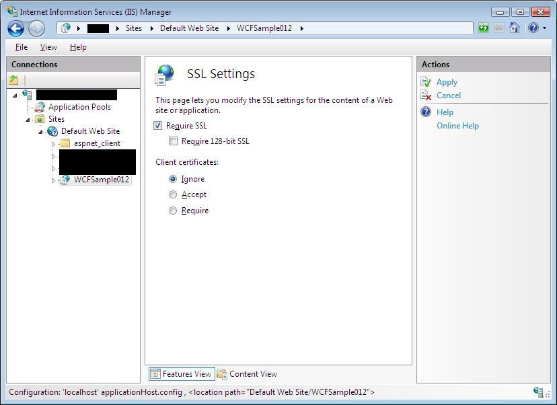Viewport: 557px width, 405px height.
Task: Open the arrow after Sites in the address bar
Action: (151, 28)
